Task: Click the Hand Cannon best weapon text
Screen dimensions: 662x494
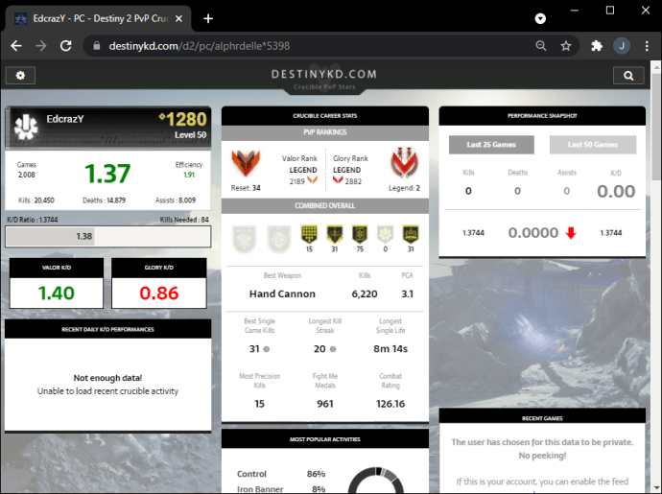Action: (x=282, y=294)
